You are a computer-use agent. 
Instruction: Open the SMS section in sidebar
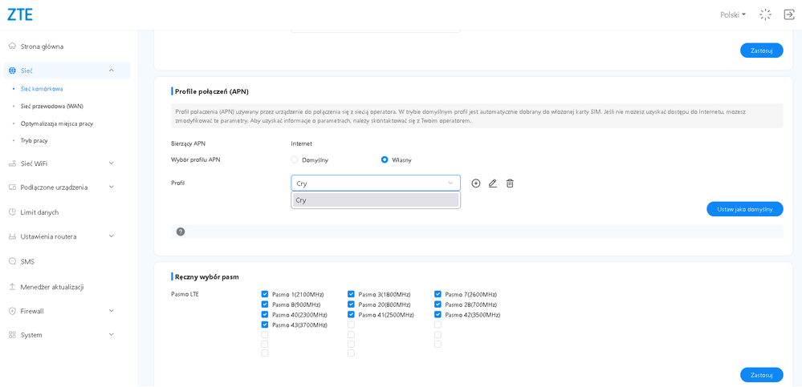(x=27, y=261)
